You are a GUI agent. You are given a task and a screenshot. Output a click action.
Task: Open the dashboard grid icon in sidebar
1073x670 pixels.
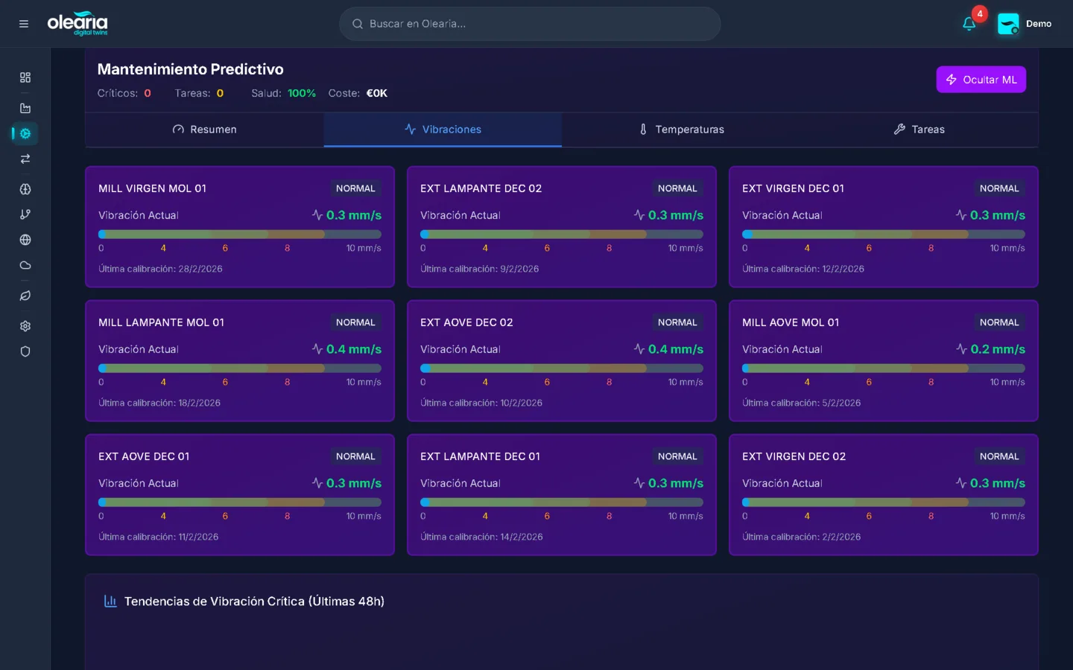click(x=25, y=77)
